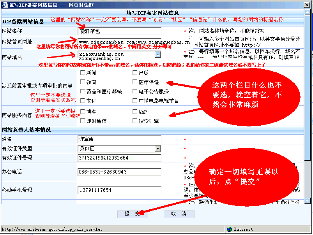Tick the 即时通信 checkbox

pyautogui.click(x=83, y=121)
